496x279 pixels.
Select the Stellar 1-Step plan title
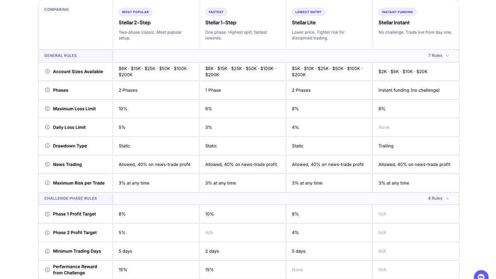(x=221, y=23)
